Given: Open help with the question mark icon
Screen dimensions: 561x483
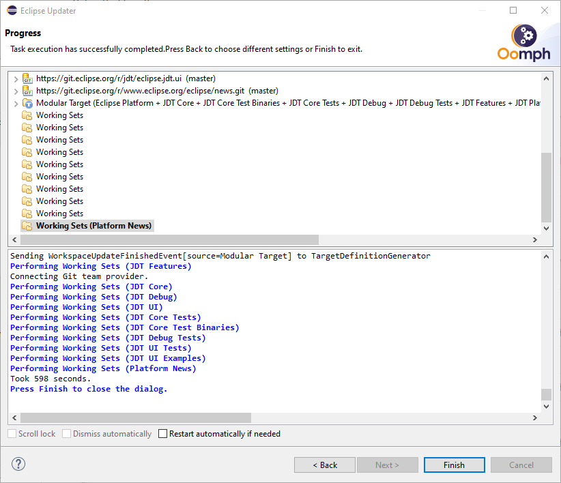Looking at the screenshot, I should pos(18,464).
